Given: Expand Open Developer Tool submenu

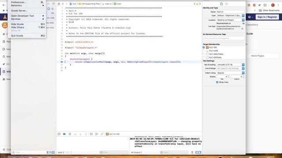Looking at the screenshot, I should 27,16.
